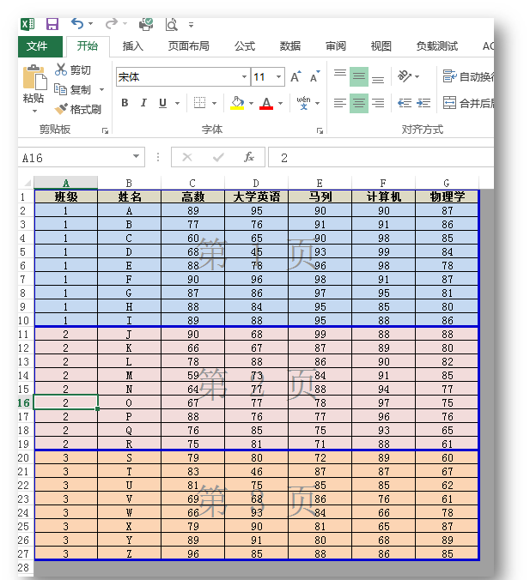Toggle center horizontal alignment

click(359, 103)
